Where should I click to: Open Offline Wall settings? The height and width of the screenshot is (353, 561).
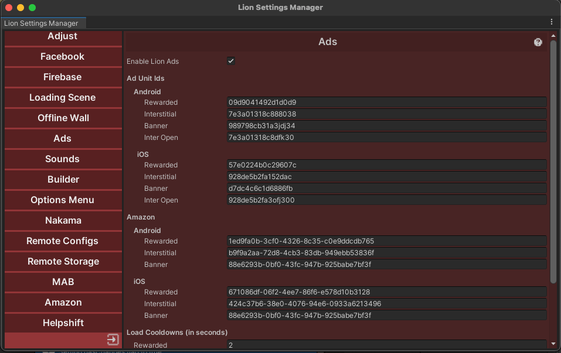pyautogui.click(x=63, y=118)
